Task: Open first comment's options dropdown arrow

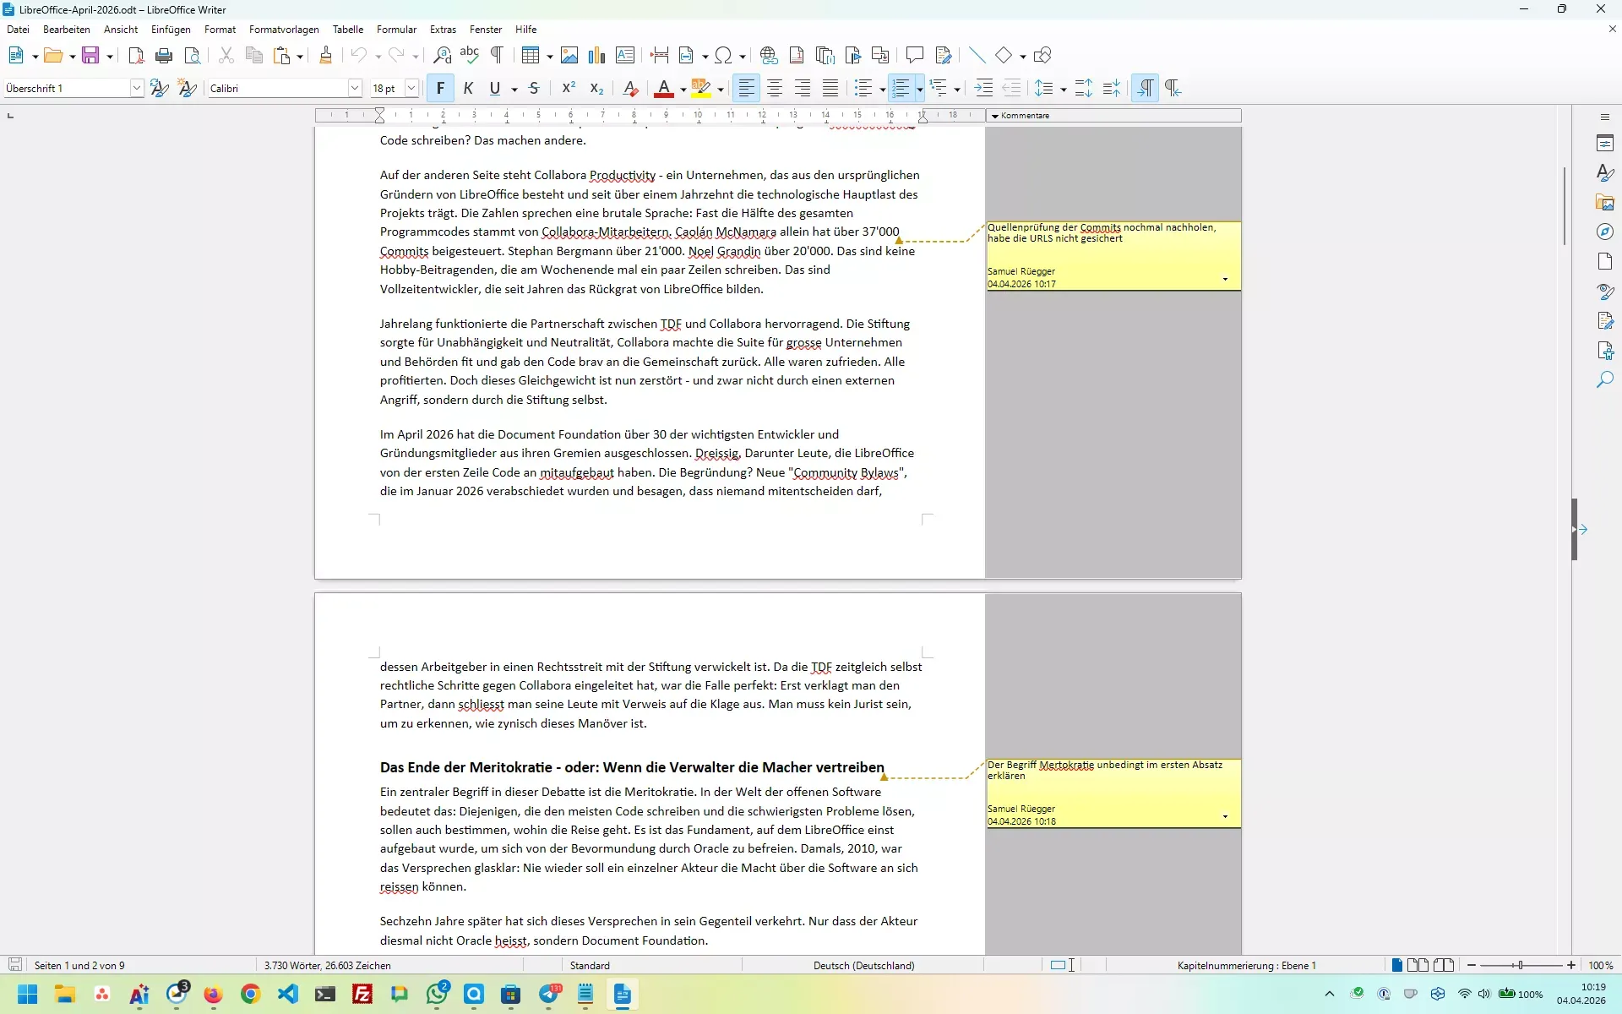Action: [1225, 280]
